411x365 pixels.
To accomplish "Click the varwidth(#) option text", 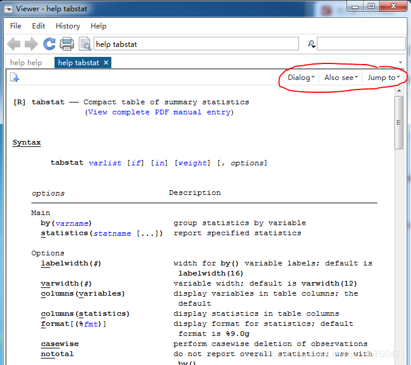I will tap(66, 284).
